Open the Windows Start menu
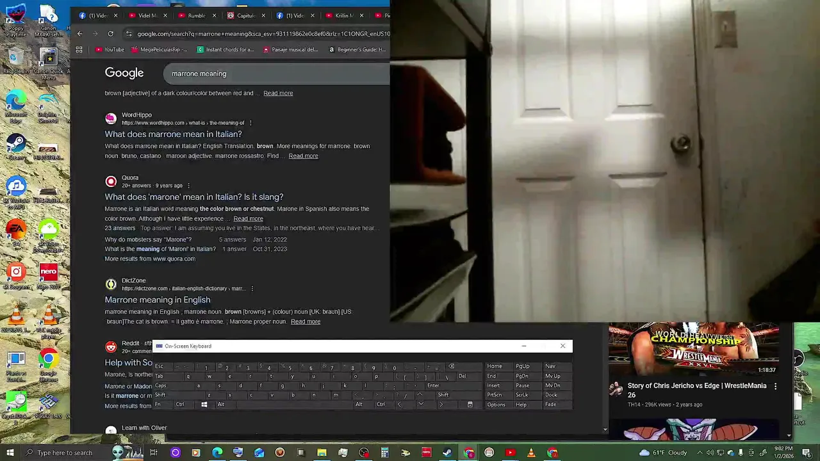 [x=10, y=453]
